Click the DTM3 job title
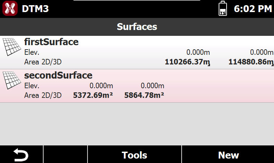This screenshot has width=274, height=163. tap(35, 9)
